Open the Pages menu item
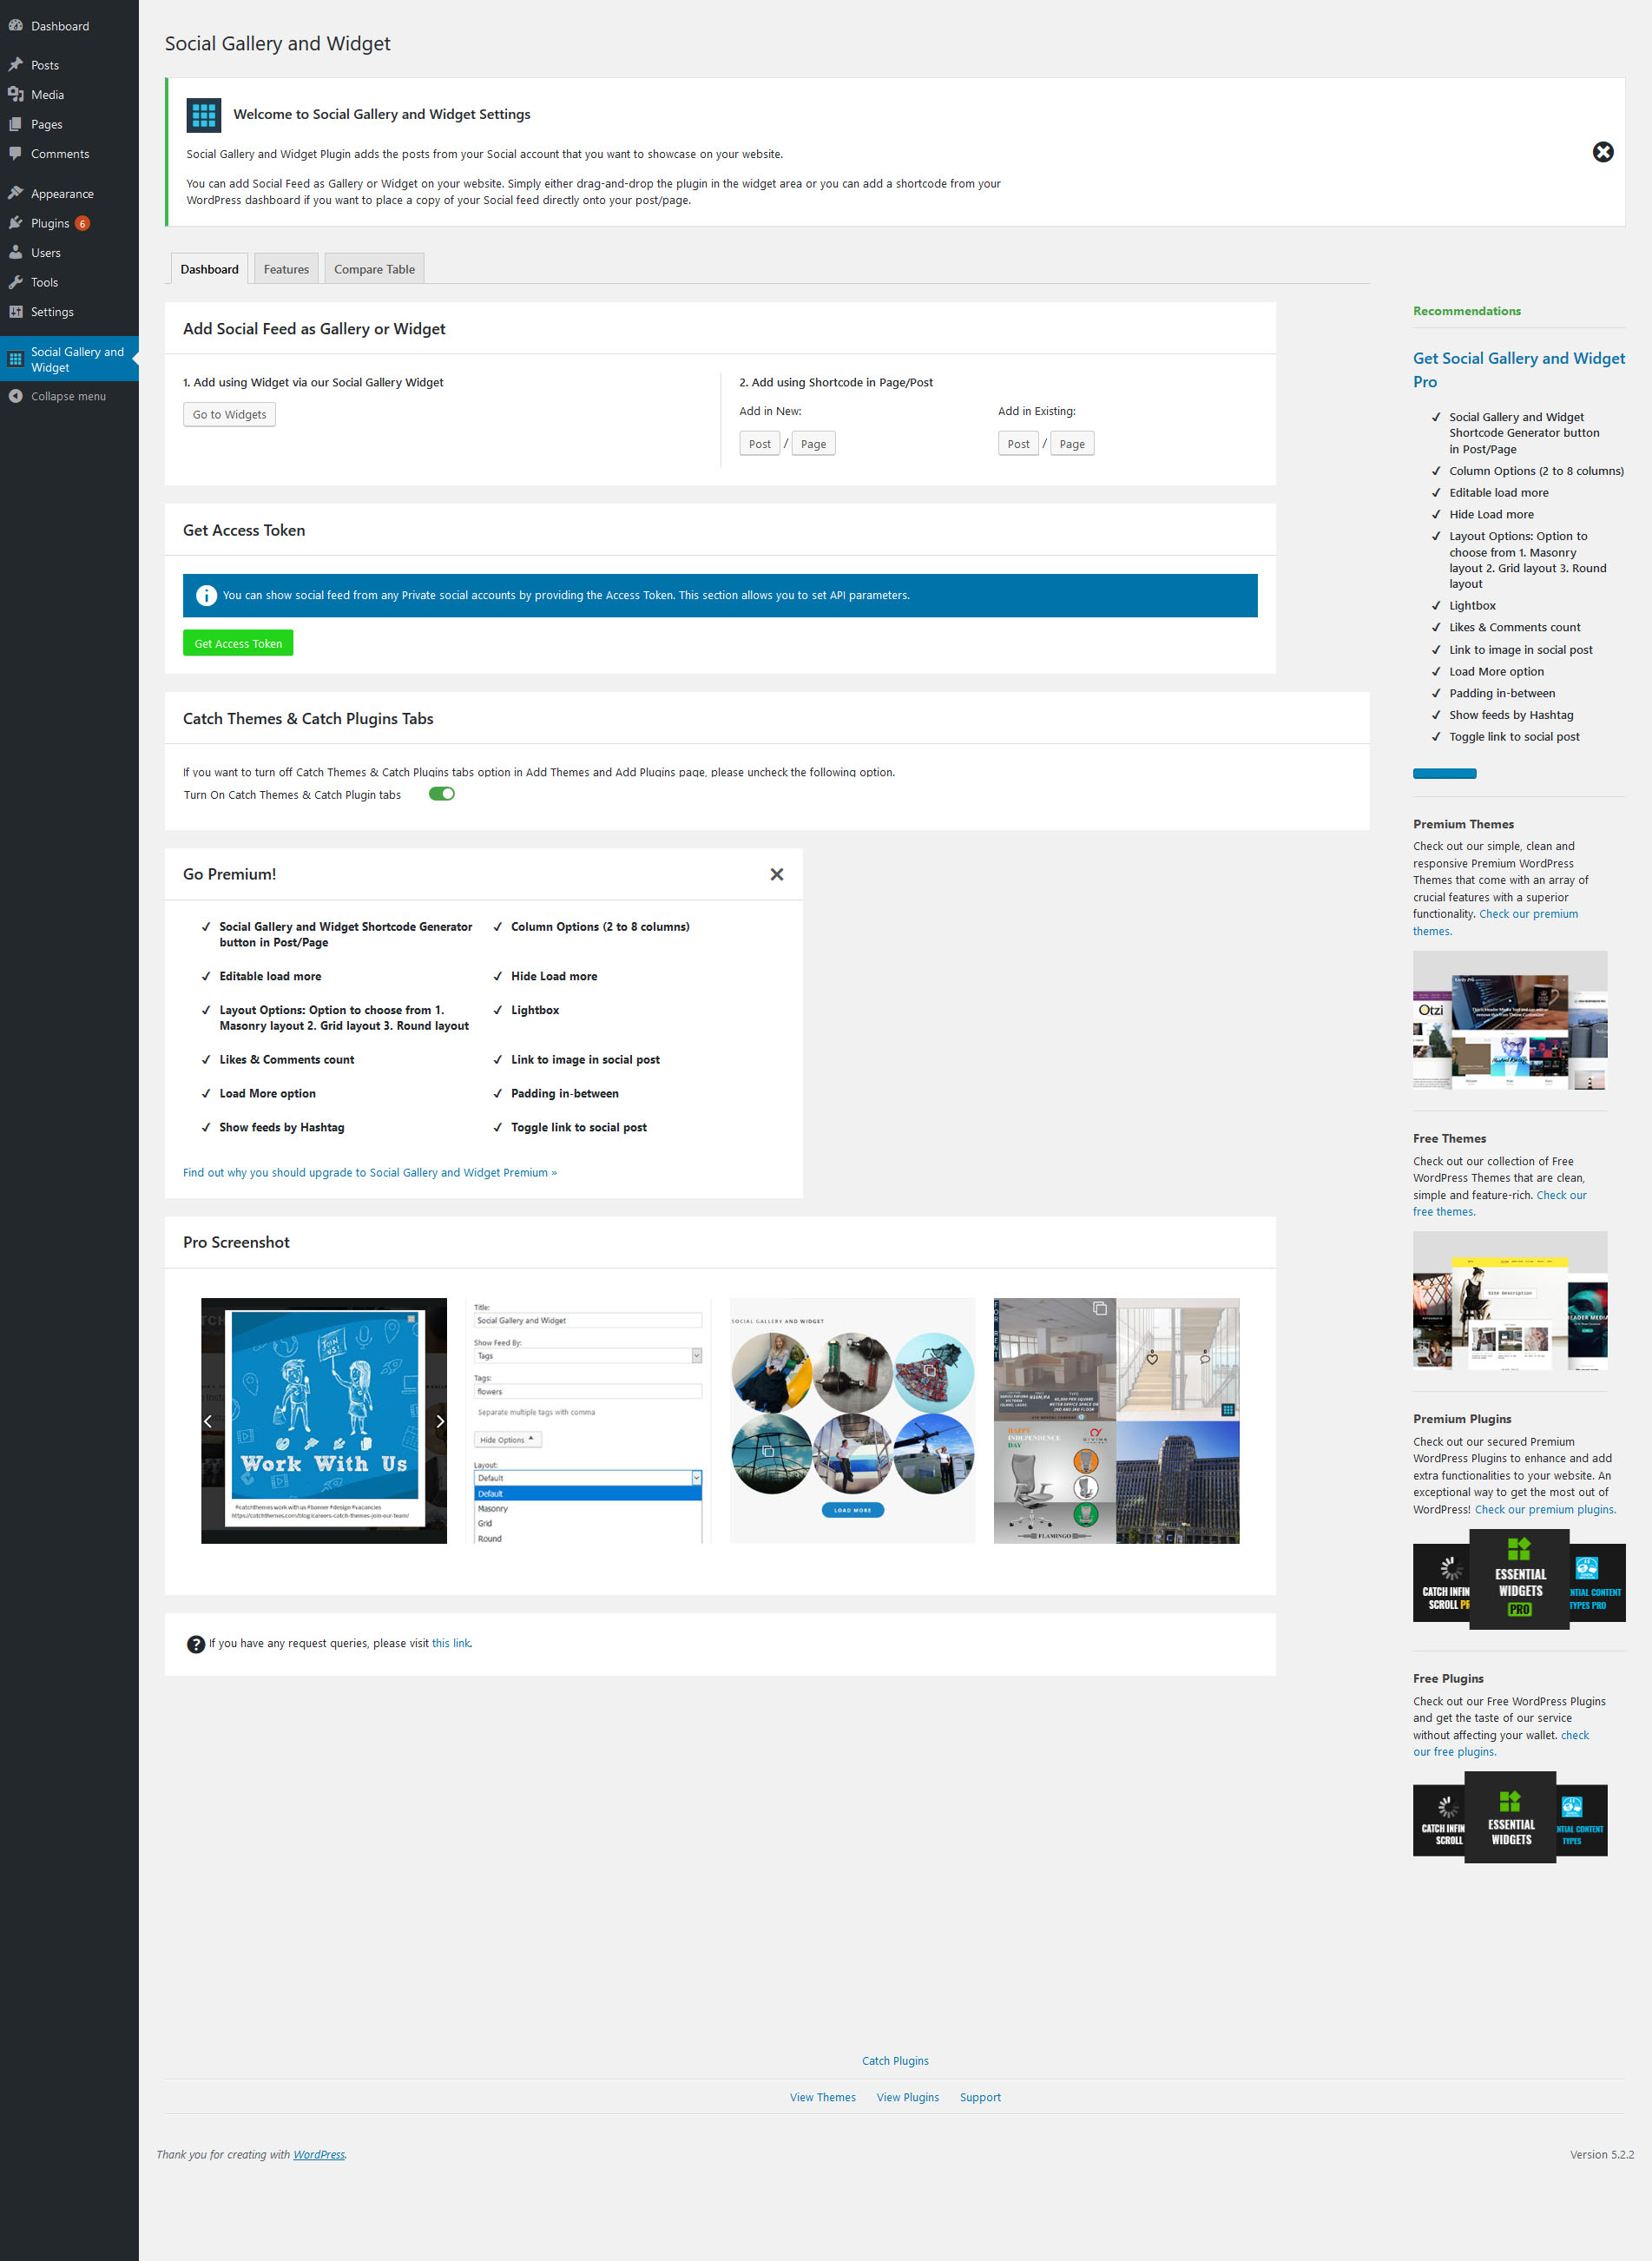This screenshot has width=1652, height=2261. coord(69,124)
